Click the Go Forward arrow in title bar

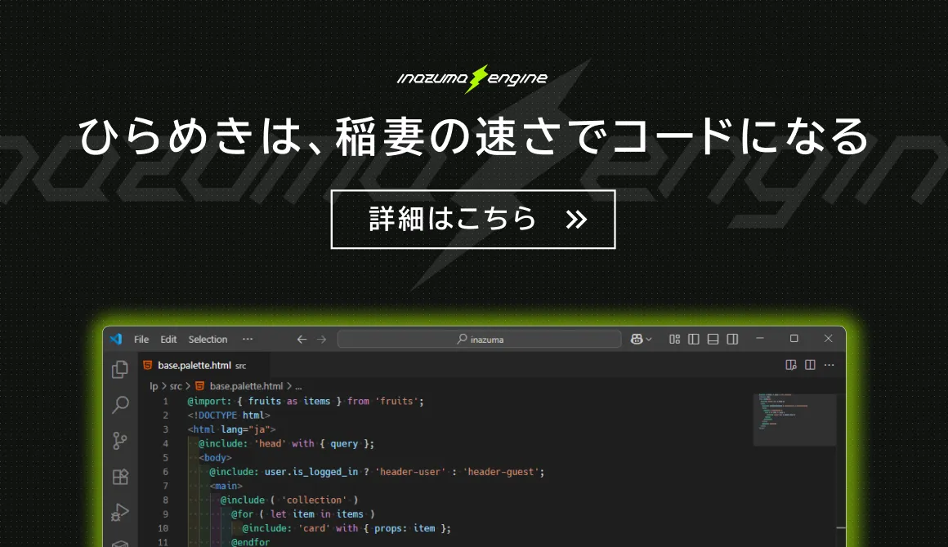pos(321,340)
